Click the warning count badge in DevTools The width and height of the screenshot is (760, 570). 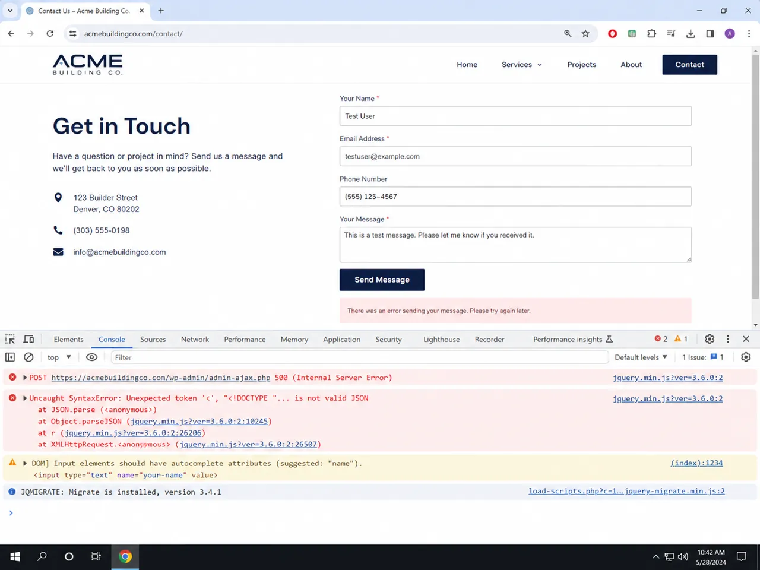pos(681,339)
